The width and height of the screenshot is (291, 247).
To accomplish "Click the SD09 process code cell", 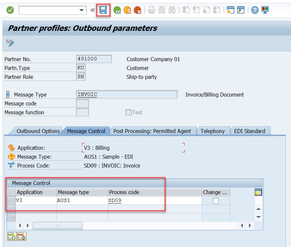I will click(x=155, y=201).
